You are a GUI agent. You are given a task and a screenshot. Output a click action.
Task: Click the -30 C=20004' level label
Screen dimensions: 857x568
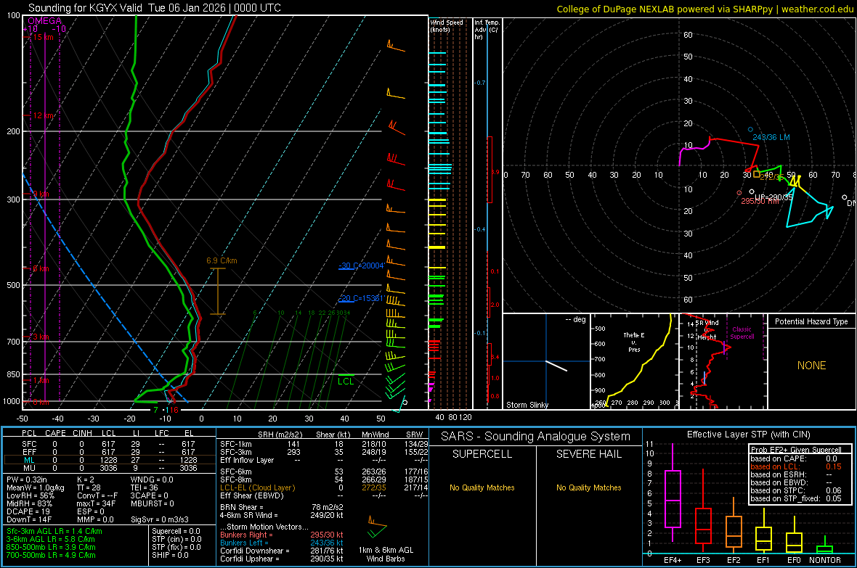[x=362, y=266]
